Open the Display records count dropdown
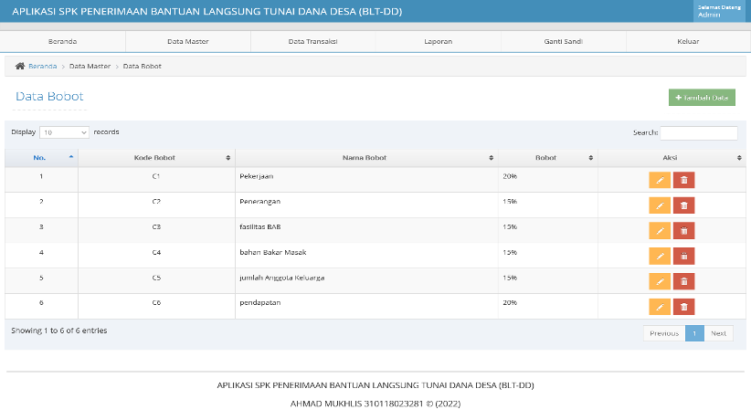The width and height of the screenshot is (751, 420). (x=64, y=132)
